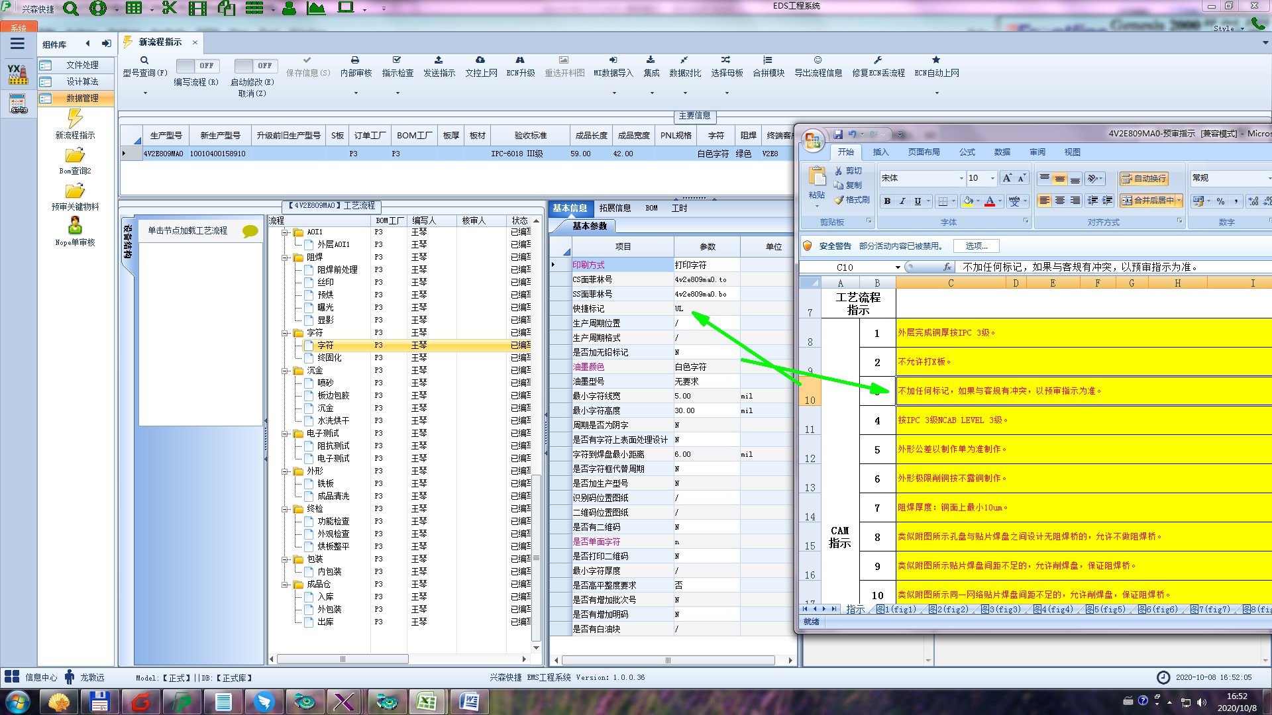The width and height of the screenshot is (1272, 715).
Task: Open the Excel font size dropdown
Action: click(992, 178)
